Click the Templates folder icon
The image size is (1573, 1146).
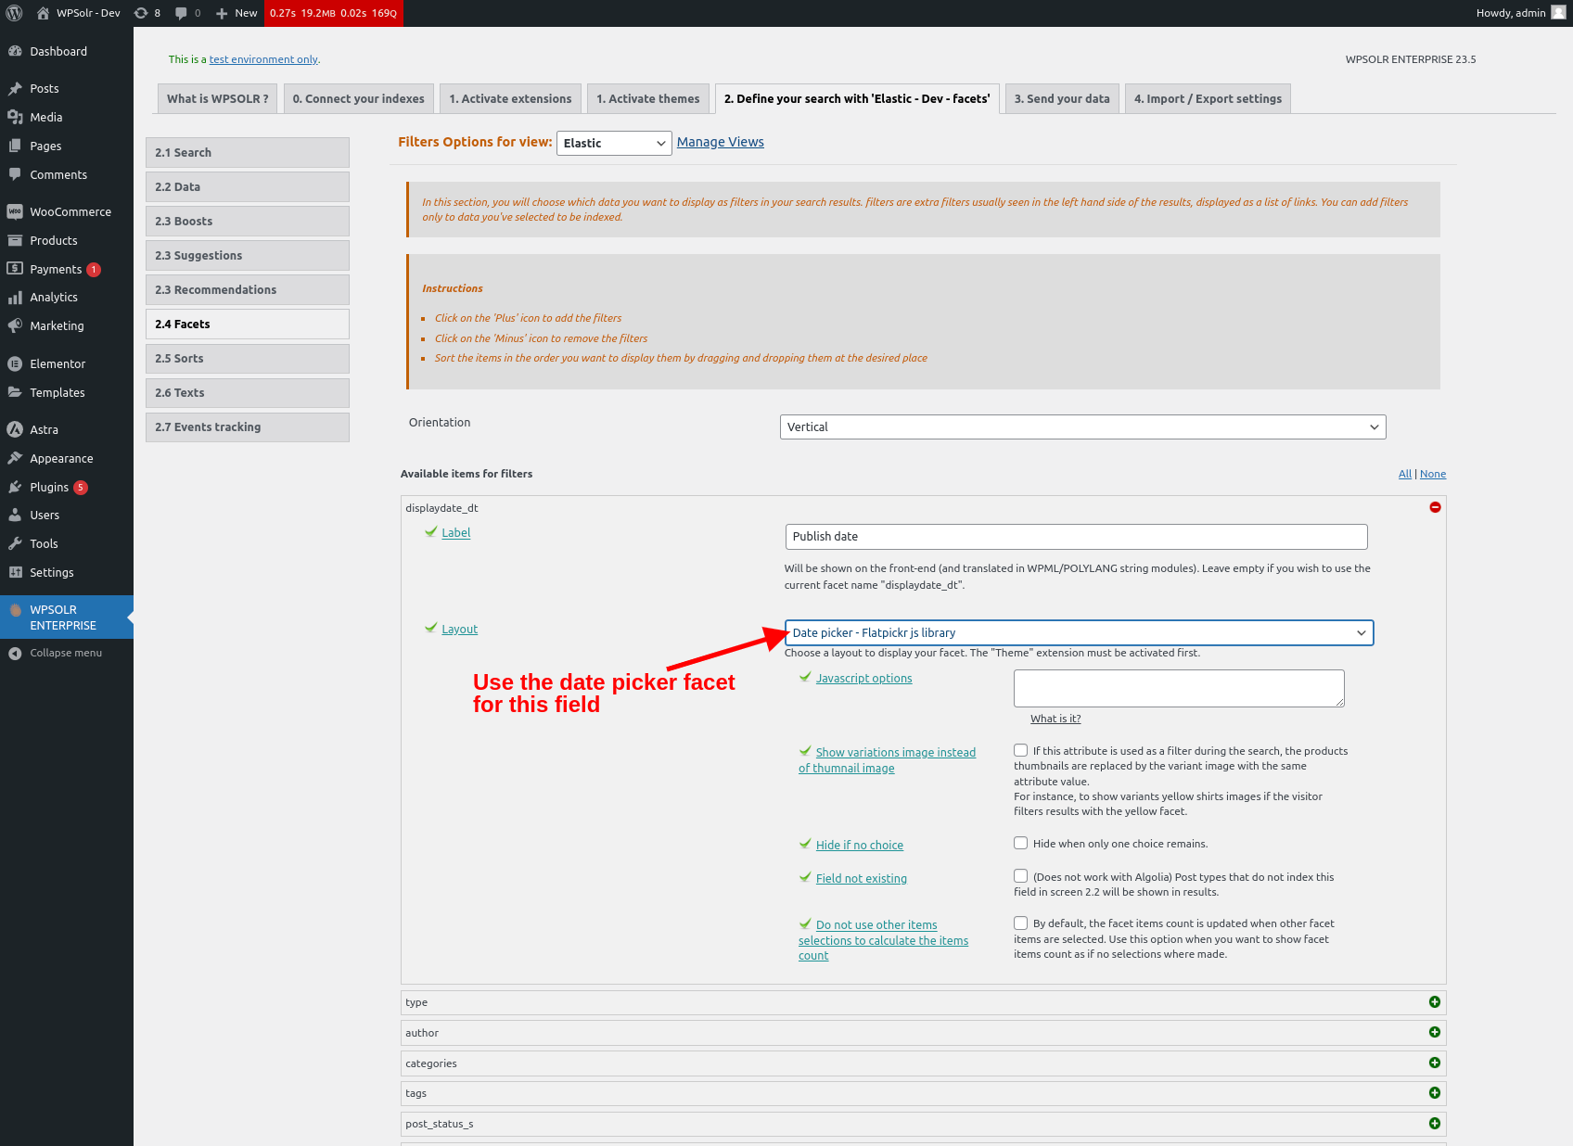[x=15, y=392]
